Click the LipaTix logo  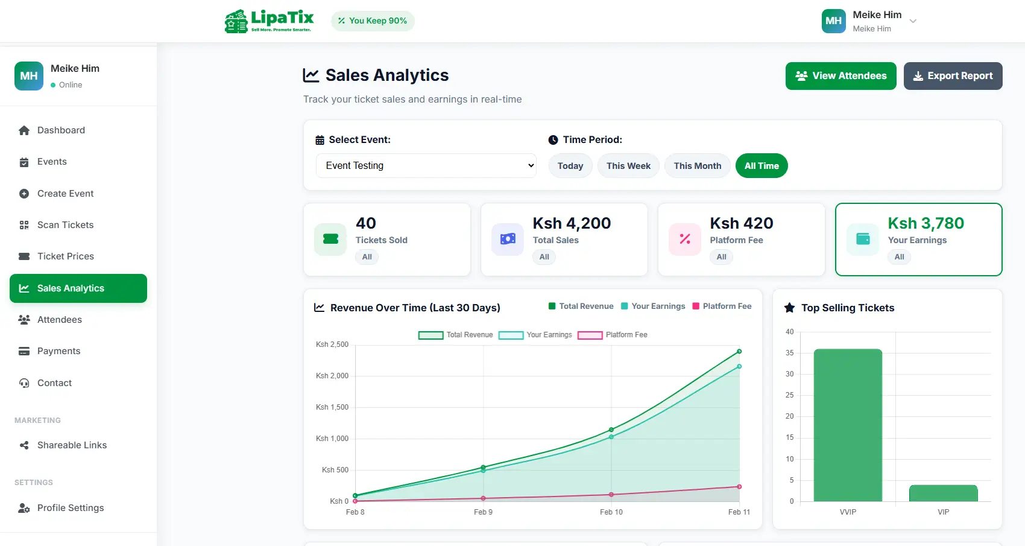coord(270,21)
